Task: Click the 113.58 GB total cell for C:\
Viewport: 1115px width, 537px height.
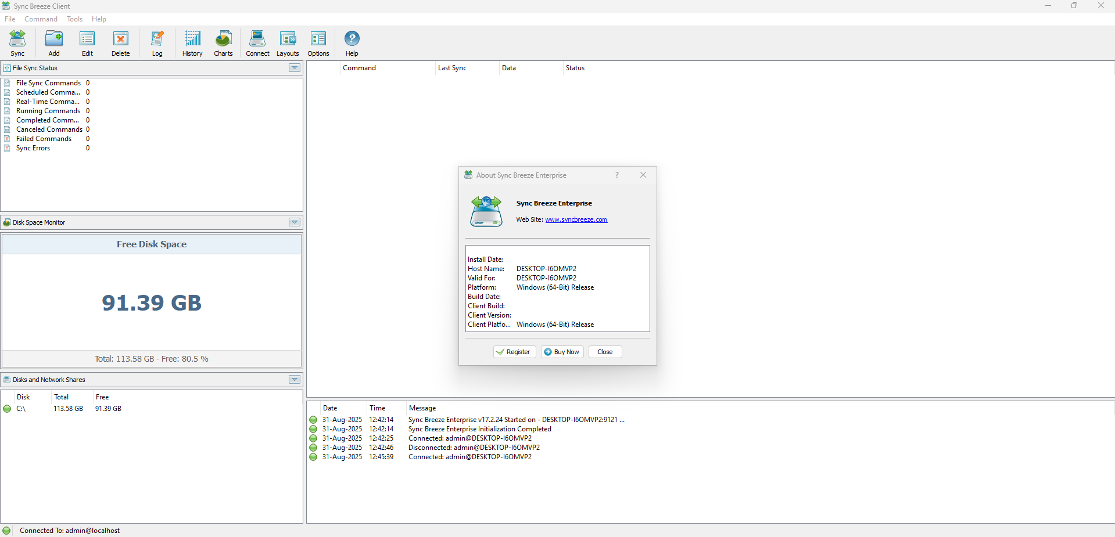Action: [69, 409]
